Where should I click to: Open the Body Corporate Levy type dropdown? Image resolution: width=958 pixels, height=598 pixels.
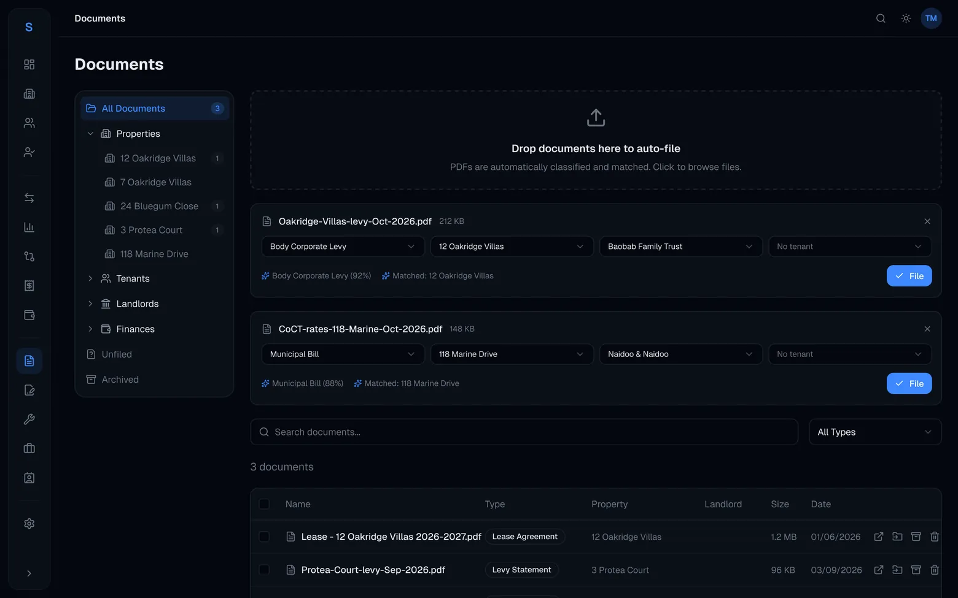click(343, 247)
